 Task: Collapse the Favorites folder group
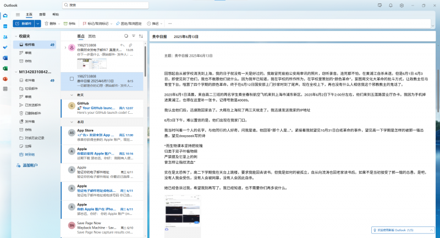(x=16, y=36)
